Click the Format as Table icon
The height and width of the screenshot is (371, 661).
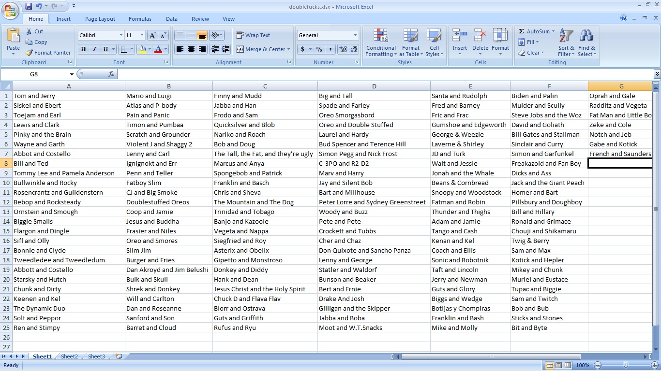(x=411, y=36)
